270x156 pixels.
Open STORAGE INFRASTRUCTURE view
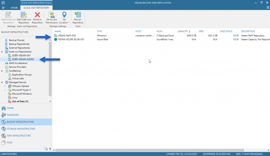26,129
